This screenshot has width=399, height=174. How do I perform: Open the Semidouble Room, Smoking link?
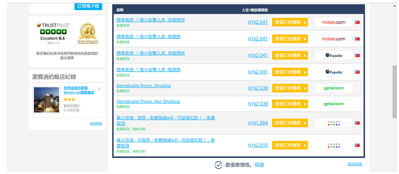(143, 85)
